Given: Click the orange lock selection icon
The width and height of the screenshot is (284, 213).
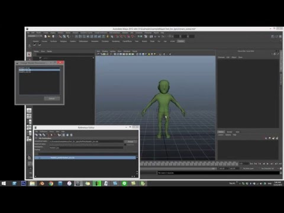Looking at the screenshot, I should click(x=108, y=37).
